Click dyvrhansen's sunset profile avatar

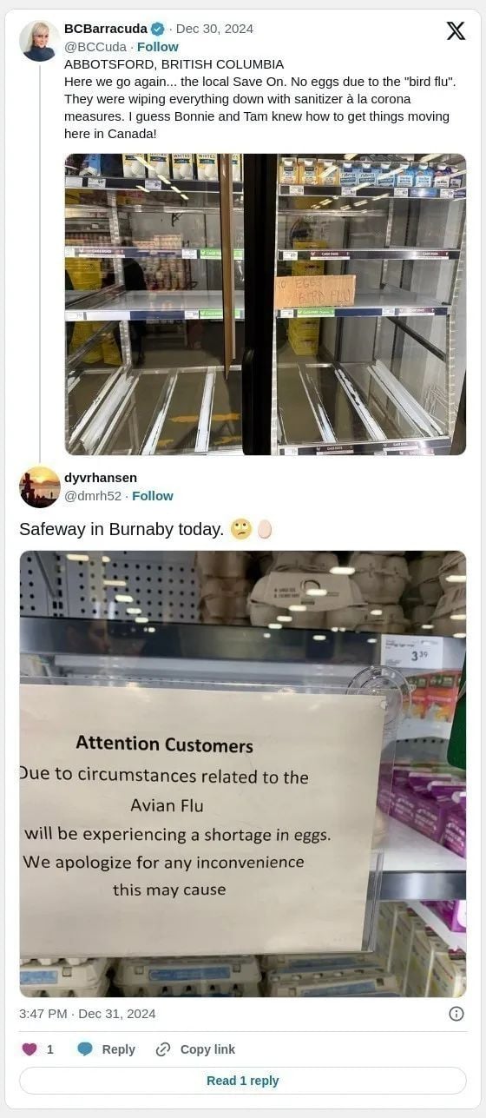tap(40, 487)
